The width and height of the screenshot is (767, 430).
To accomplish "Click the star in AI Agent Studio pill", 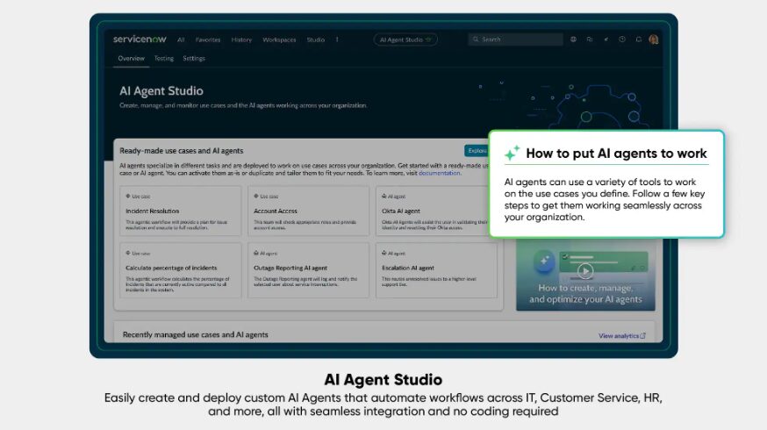I will (428, 39).
